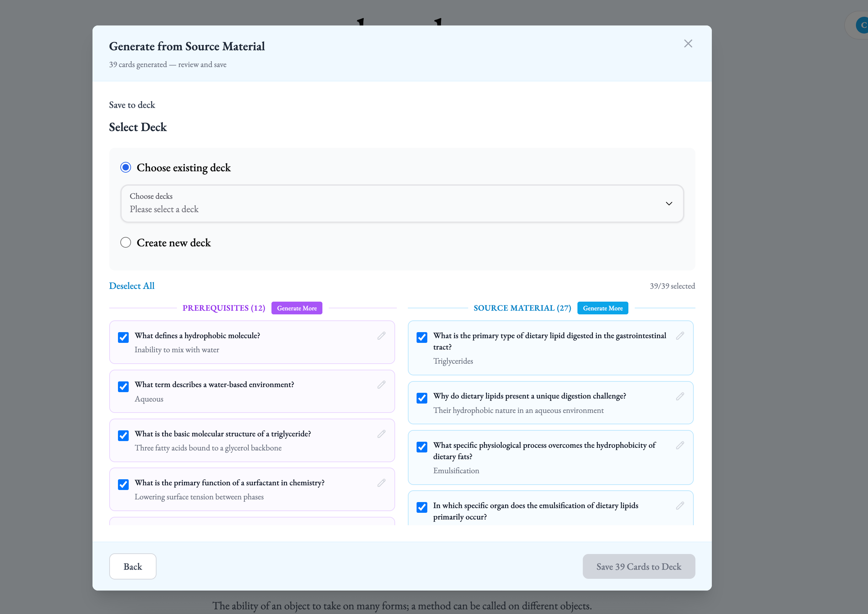Edit the emulsification process card
The image size is (868, 614).
click(x=680, y=445)
